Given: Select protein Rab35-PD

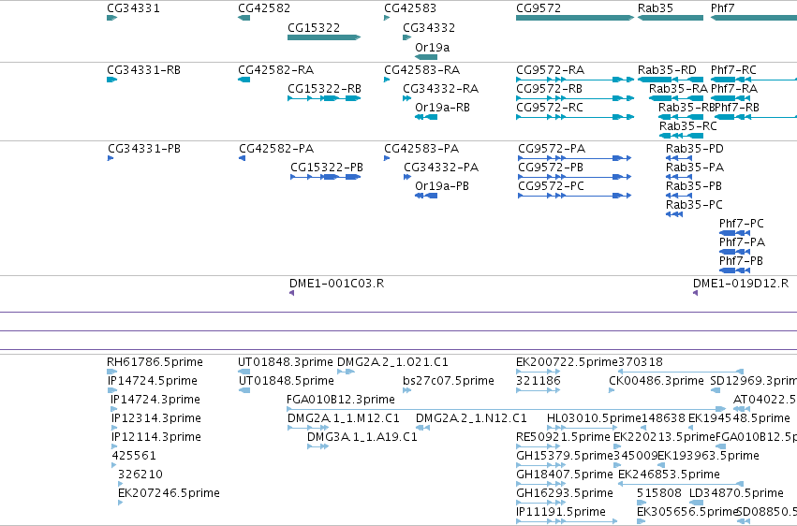Looking at the screenshot, I should click(x=695, y=149).
